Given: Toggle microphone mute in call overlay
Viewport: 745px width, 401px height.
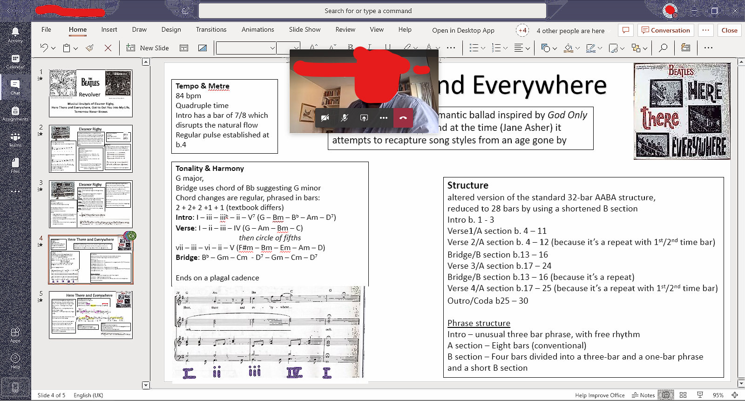Looking at the screenshot, I should pos(345,118).
